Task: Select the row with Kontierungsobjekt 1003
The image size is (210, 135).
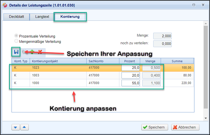Action: (103, 75)
